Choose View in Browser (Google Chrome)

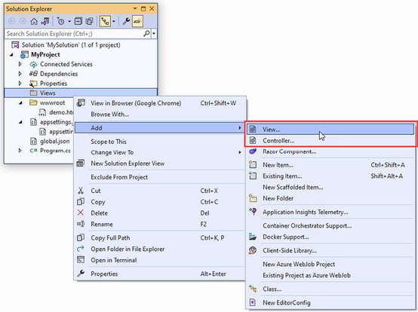[160, 103]
